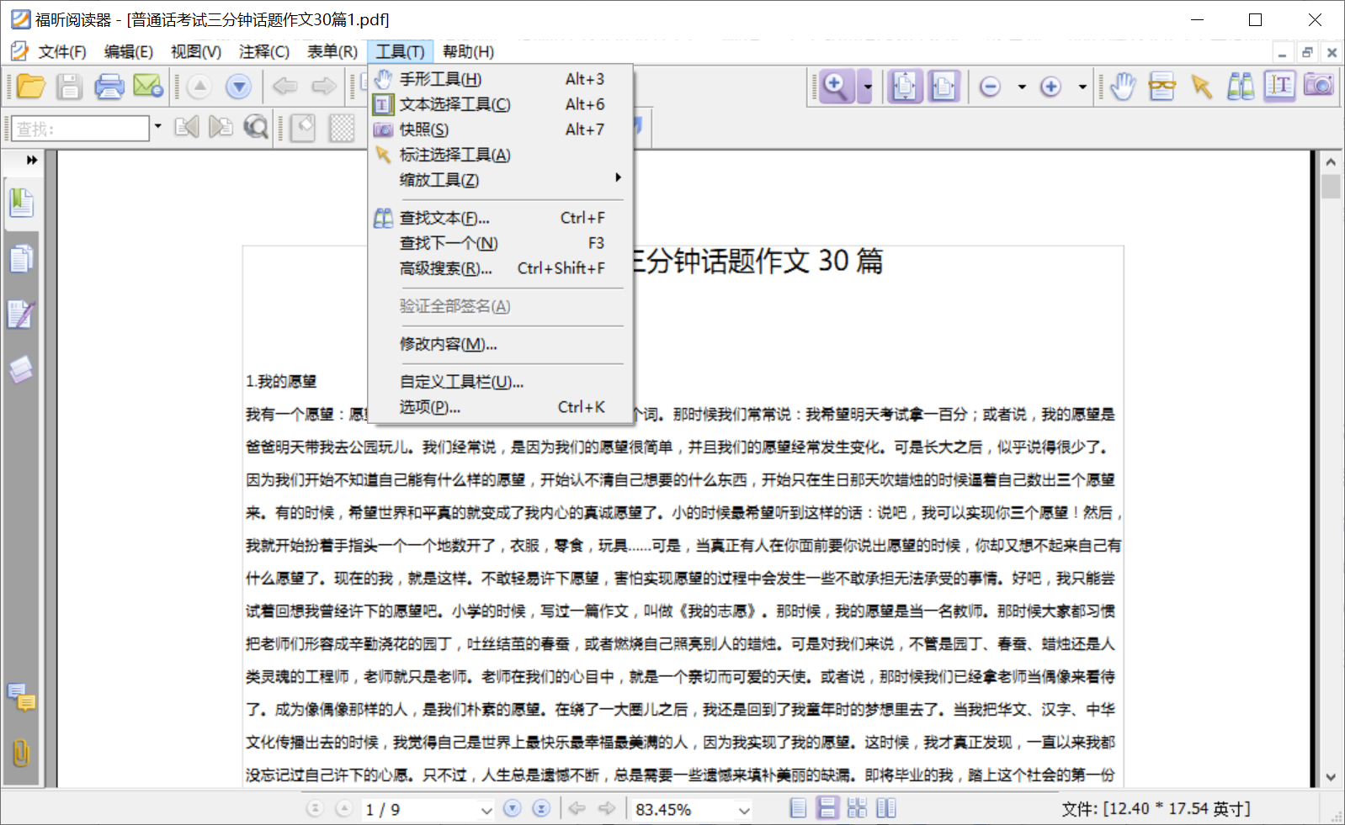The image size is (1345, 825).
Task: Click the vertical scrollbar down arrow
Action: 1331,777
